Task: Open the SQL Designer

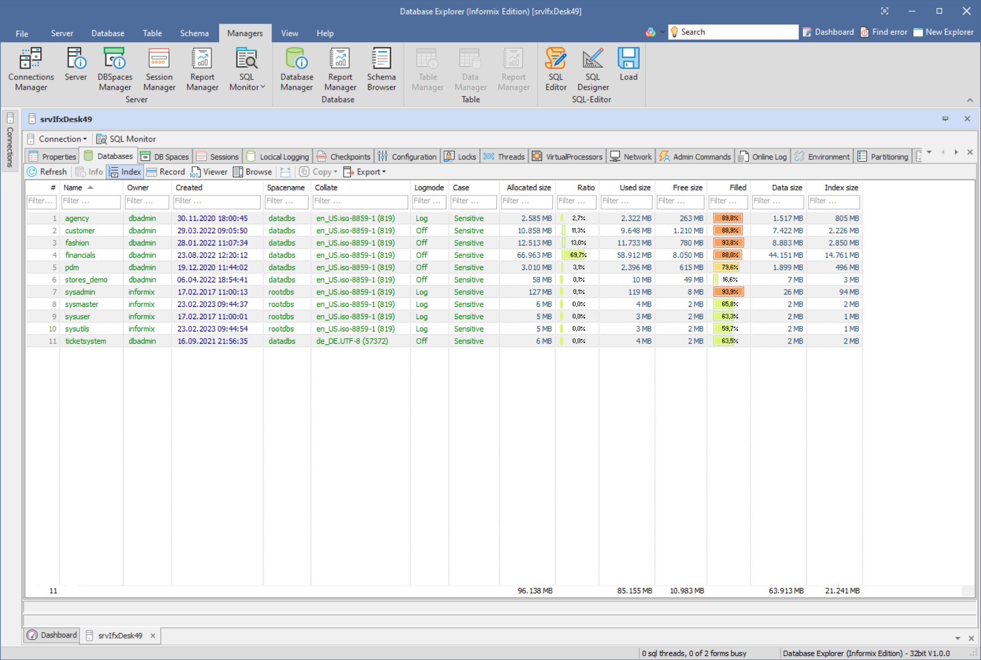Action: coord(593,69)
